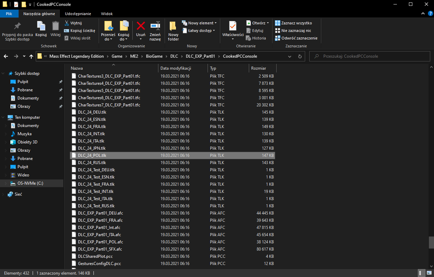This screenshot has height=277, width=434.
Task: Select file CharTextures7_DLC_EXP_Part01.tfc
Action: 109,105
